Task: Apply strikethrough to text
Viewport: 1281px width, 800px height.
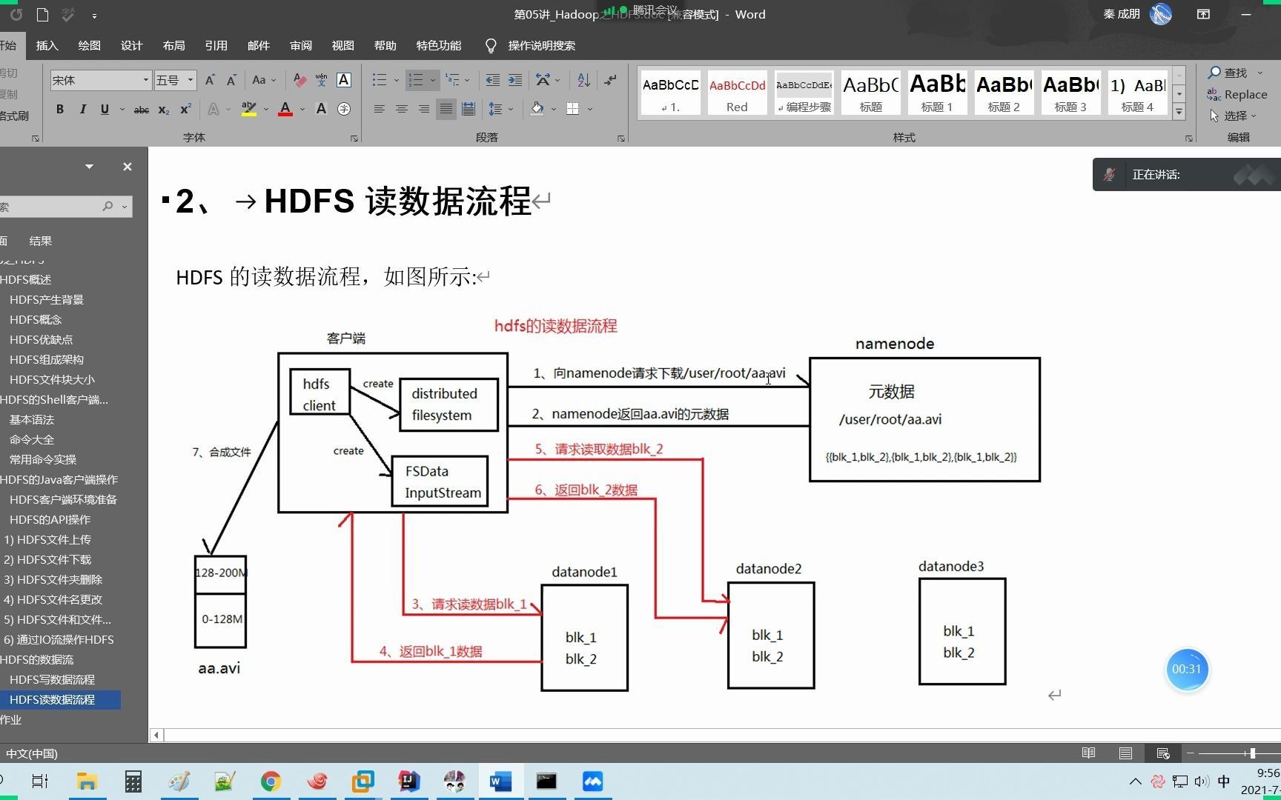Action: tap(141, 109)
